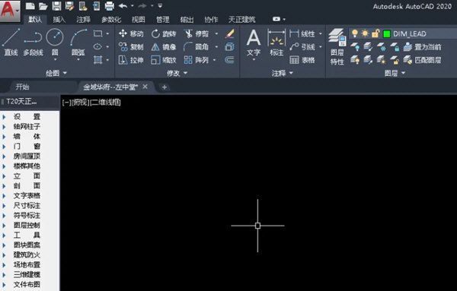Select the 标注 dimension tool
This screenshot has width=457, height=291.
tap(276, 43)
